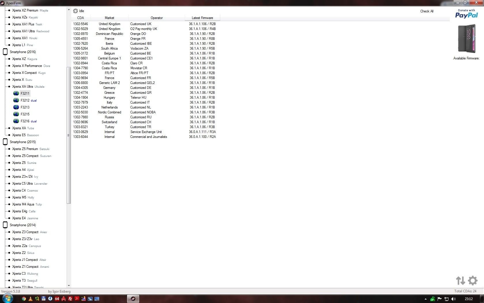Select the Vodacom ZA firmware row
484x303 pixels.
pos(145,48)
